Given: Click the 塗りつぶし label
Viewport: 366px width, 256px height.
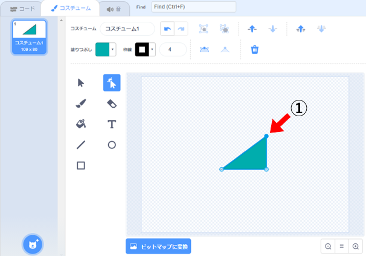Looking at the screenshot, I should click(x=81, y=50).
